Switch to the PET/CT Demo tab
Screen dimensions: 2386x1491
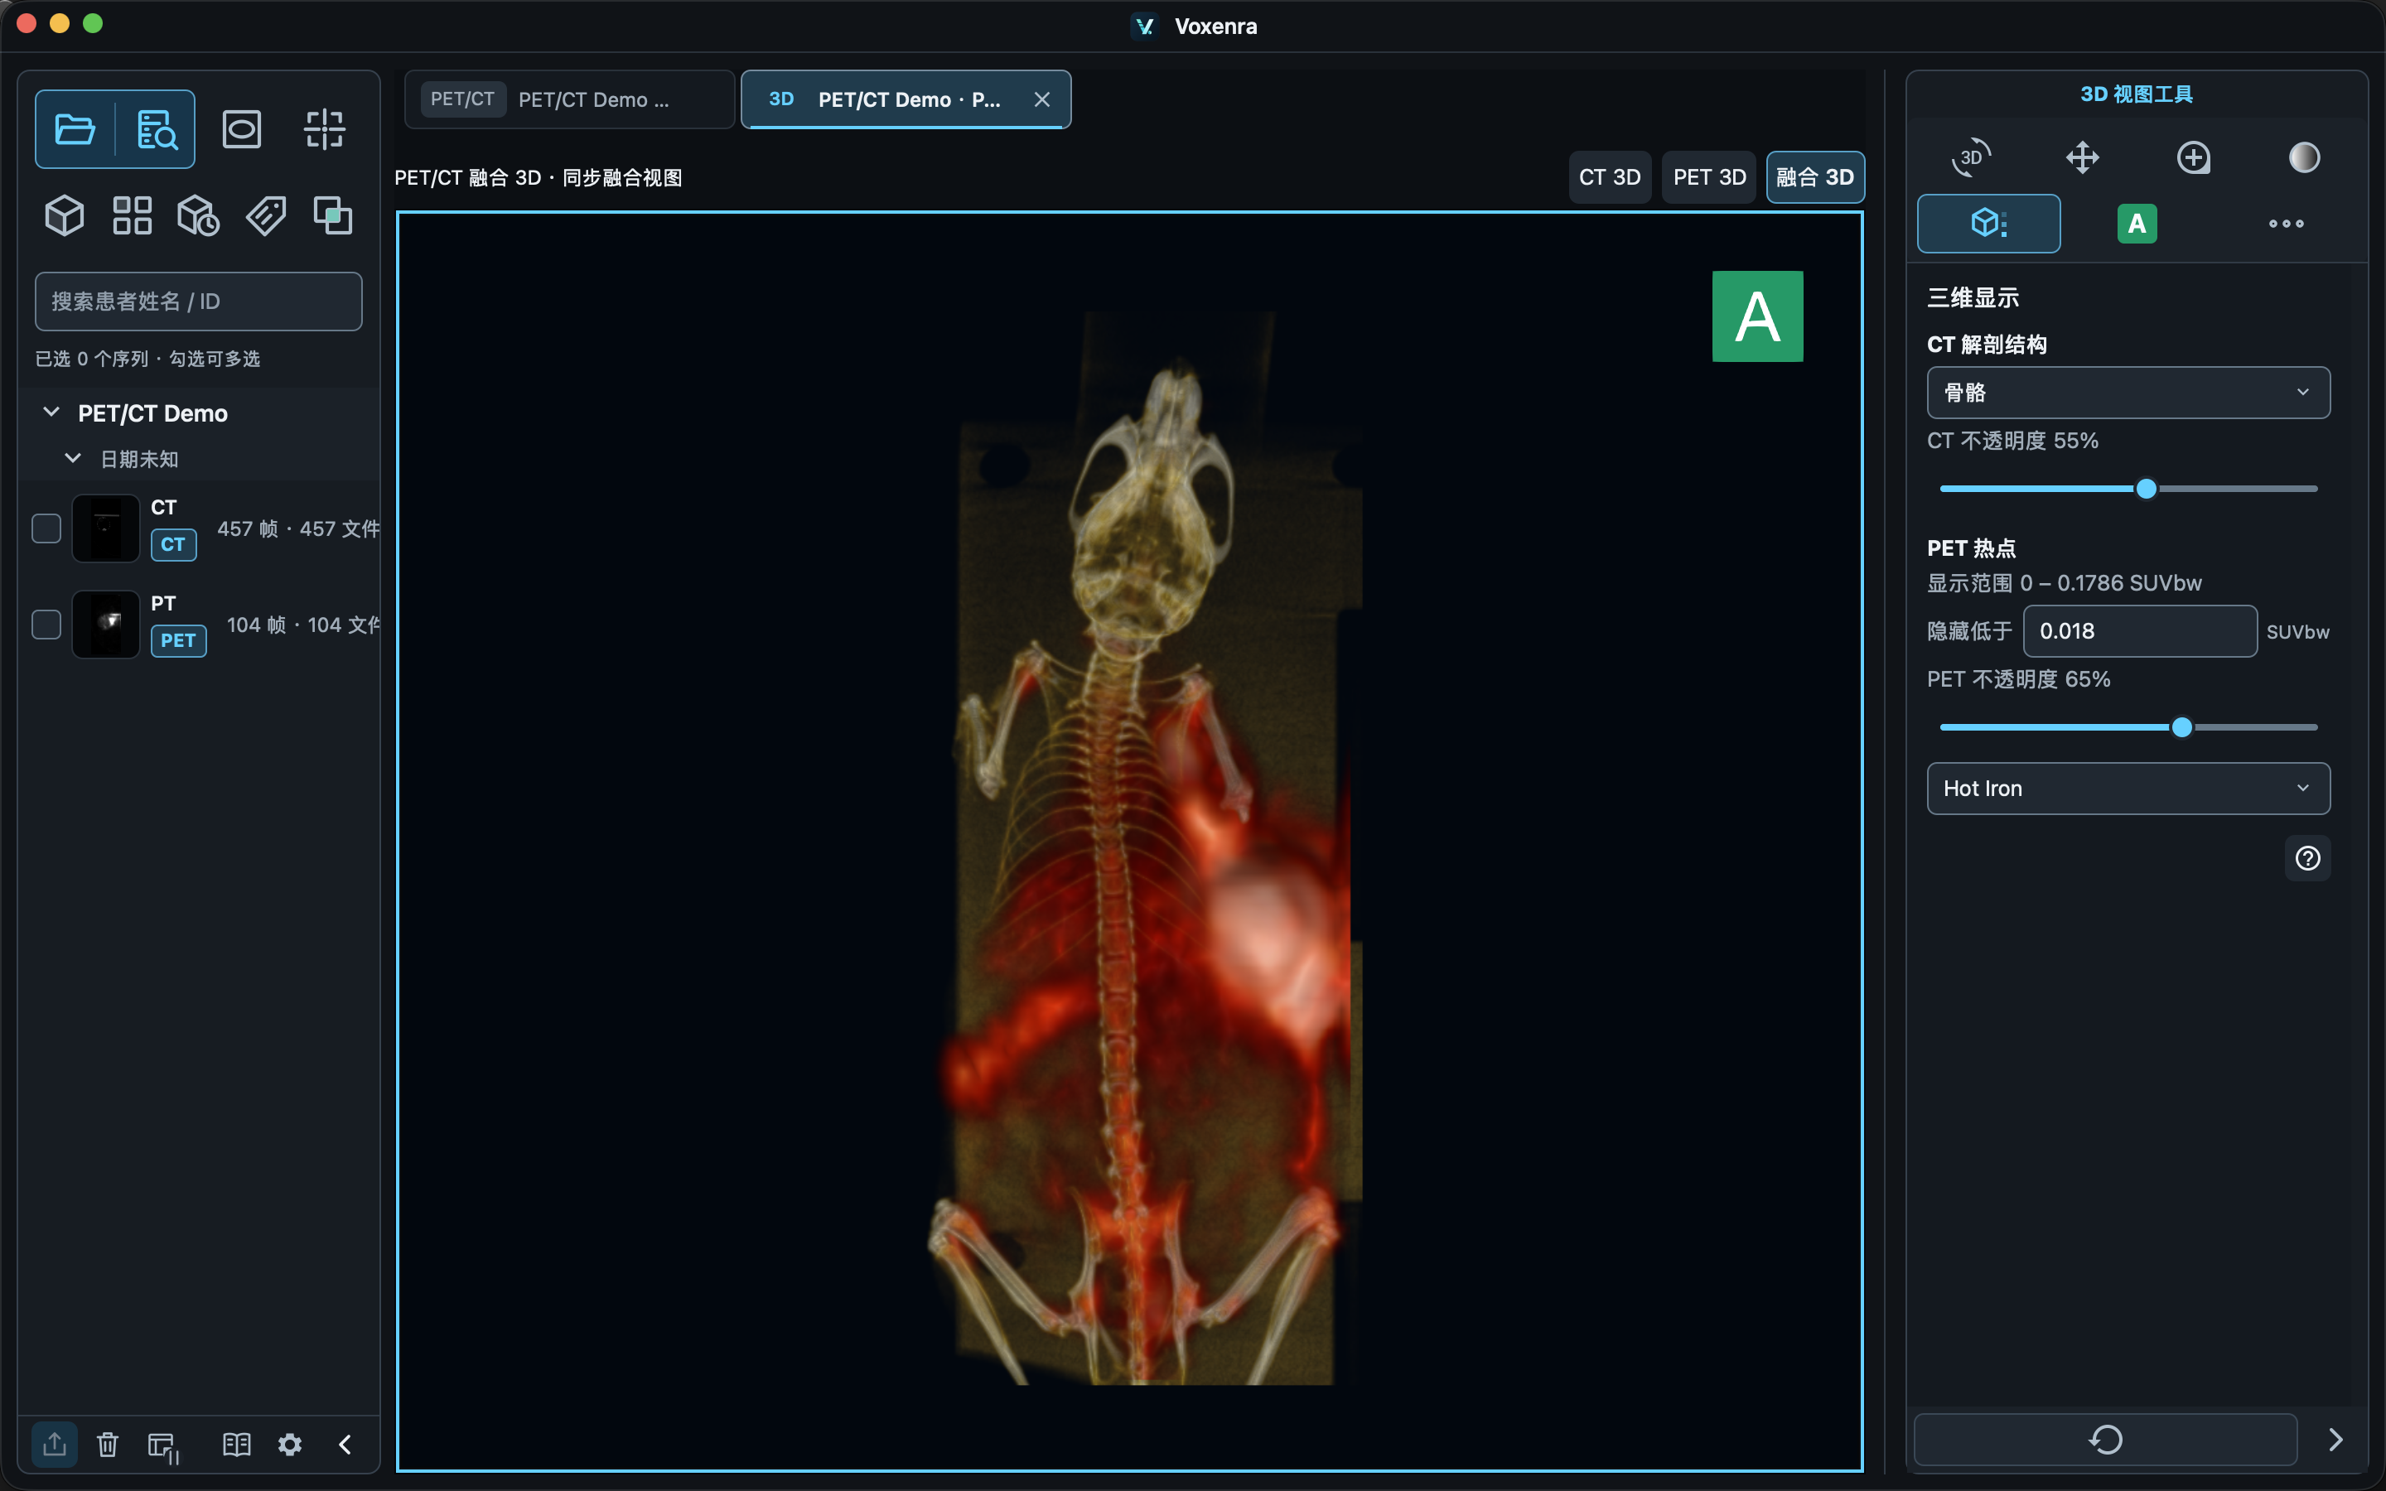(x=569, y=99)
